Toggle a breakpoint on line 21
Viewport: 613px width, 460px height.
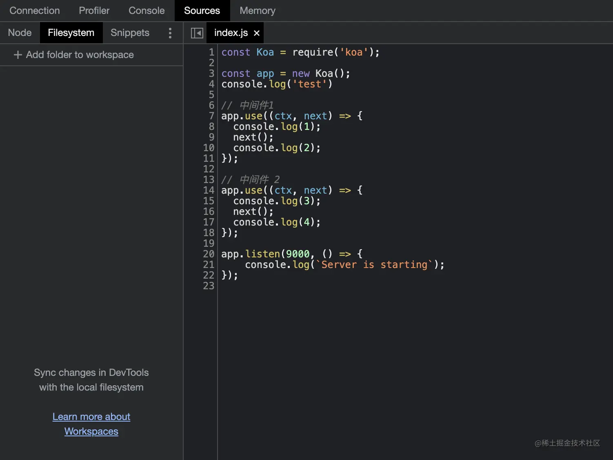coord(209,264)
